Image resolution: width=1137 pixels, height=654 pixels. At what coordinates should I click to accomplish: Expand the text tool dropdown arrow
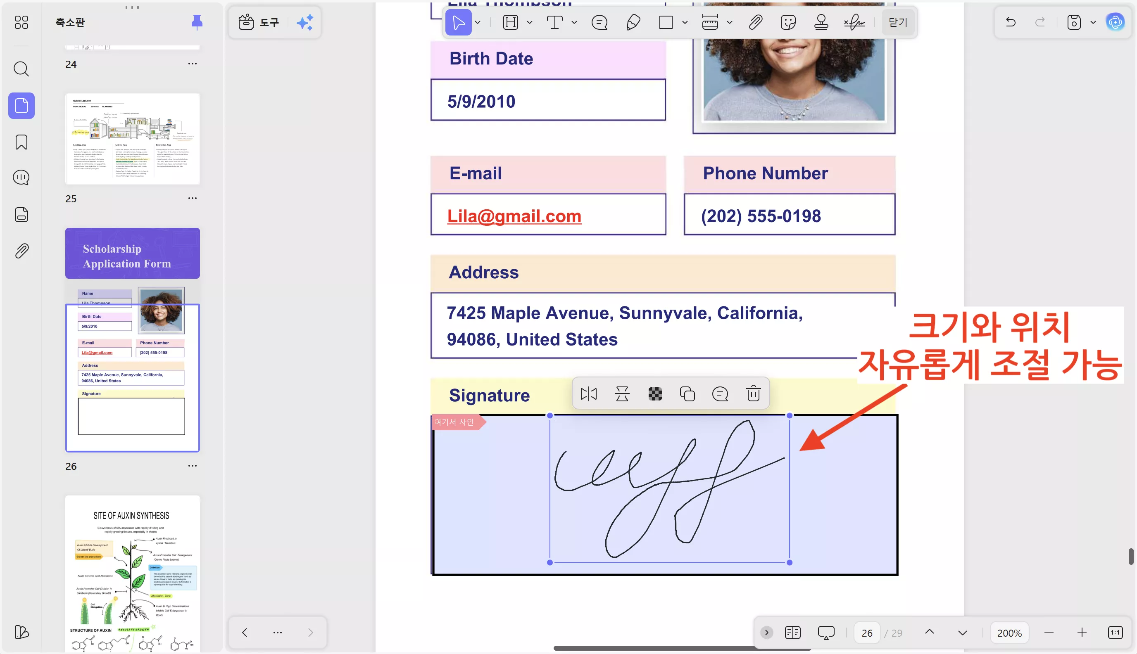click(574, 22)
